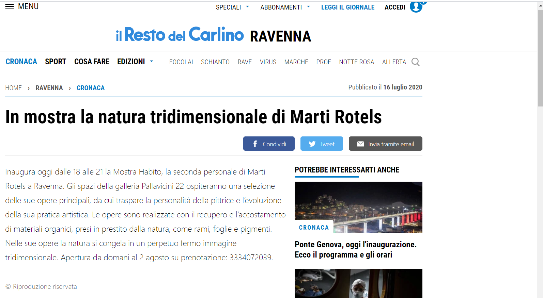Click the MENU text label
Image resolution: width=543 pixels, height=298 pixels.
point(28,6)
